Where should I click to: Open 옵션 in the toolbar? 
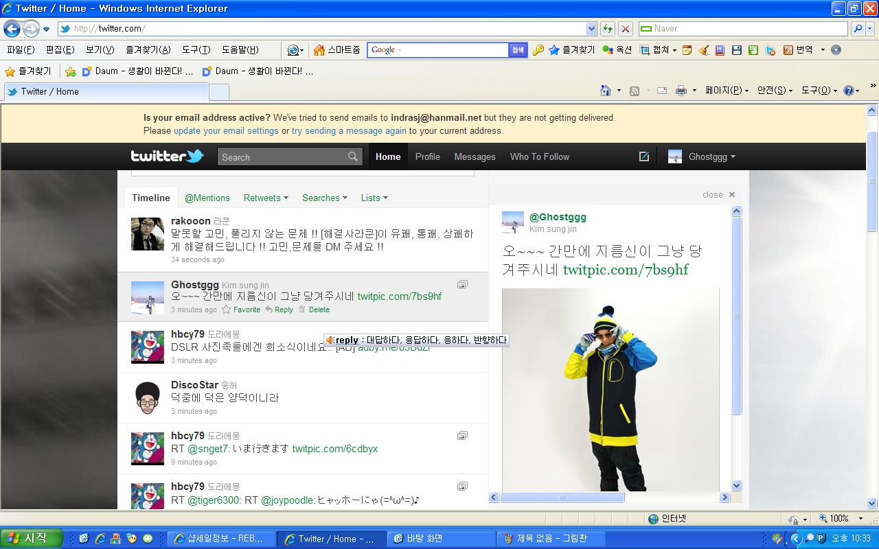tap(617, 50)
